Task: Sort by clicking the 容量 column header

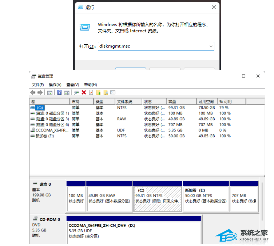Action: point(172,102)
